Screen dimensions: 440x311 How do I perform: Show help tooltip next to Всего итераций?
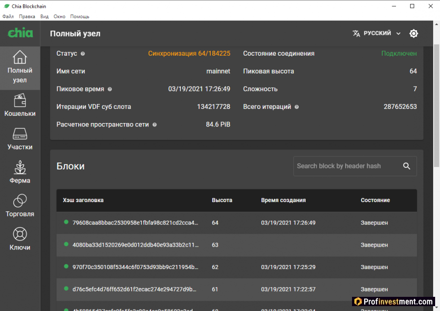coord(297,107)
